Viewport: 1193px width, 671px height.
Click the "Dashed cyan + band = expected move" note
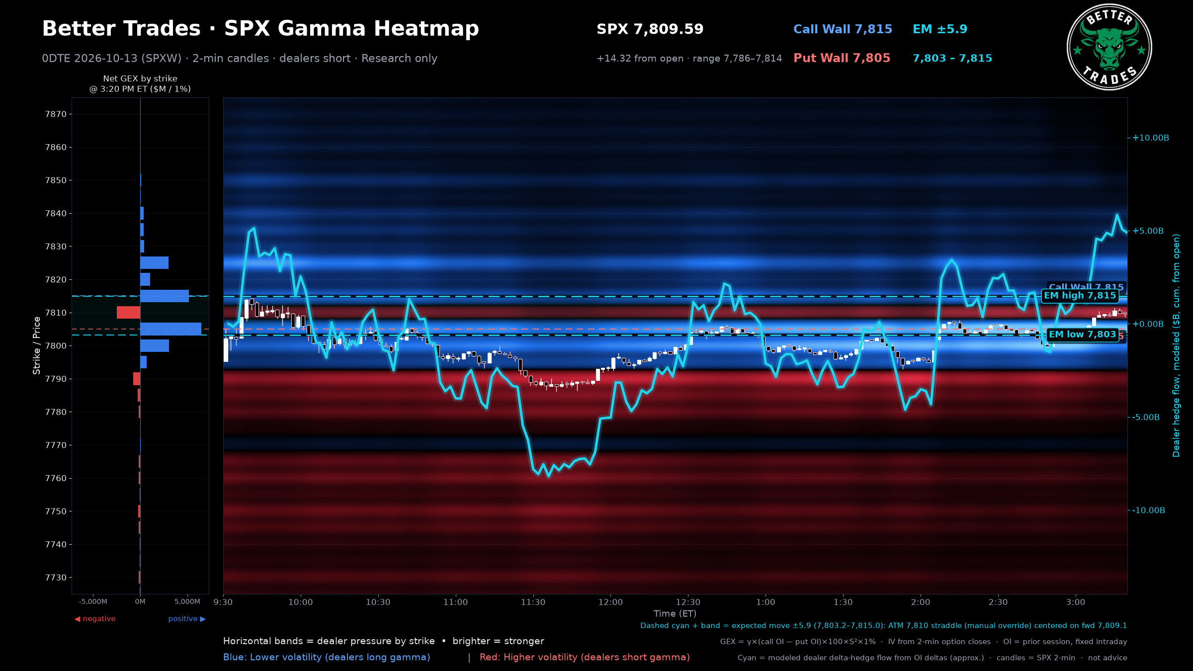click(883, 626)
